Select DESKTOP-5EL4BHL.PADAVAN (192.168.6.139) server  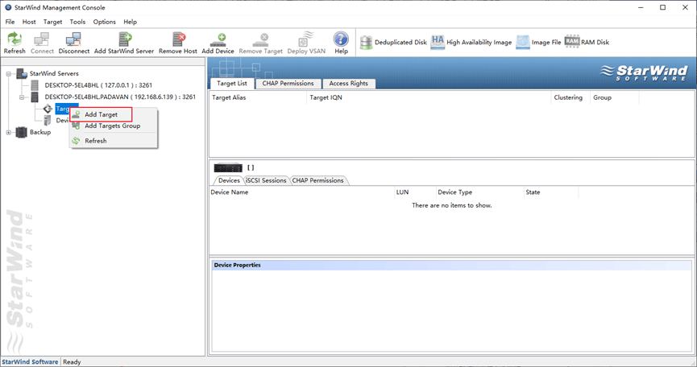pyautogui.click(x=120, y=97)
